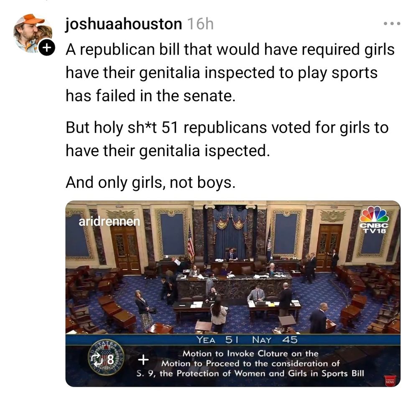This screenshot has width=418, height=400.
Task: Click the Yea 51 Nay 45 tally bar
Action: click(233, 339)
